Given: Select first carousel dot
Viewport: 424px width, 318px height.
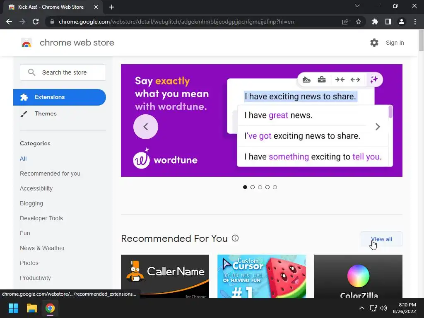Looking at the screenshot, I should (245, 187).
